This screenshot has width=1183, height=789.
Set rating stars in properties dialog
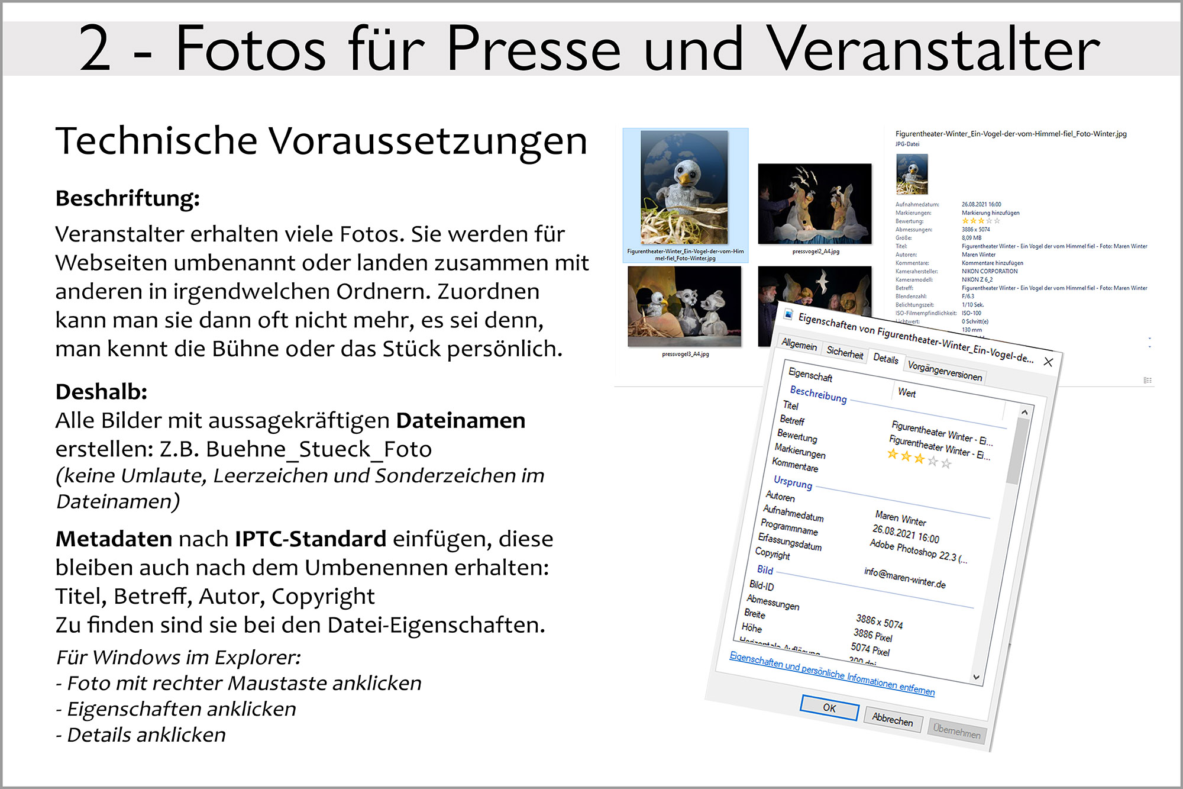click(919, 458)
